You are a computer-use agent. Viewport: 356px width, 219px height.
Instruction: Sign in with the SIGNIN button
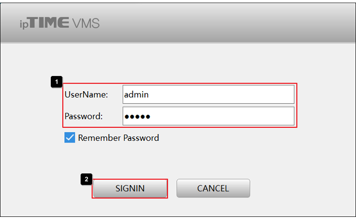pyautogui.click(x=130, y=188)
